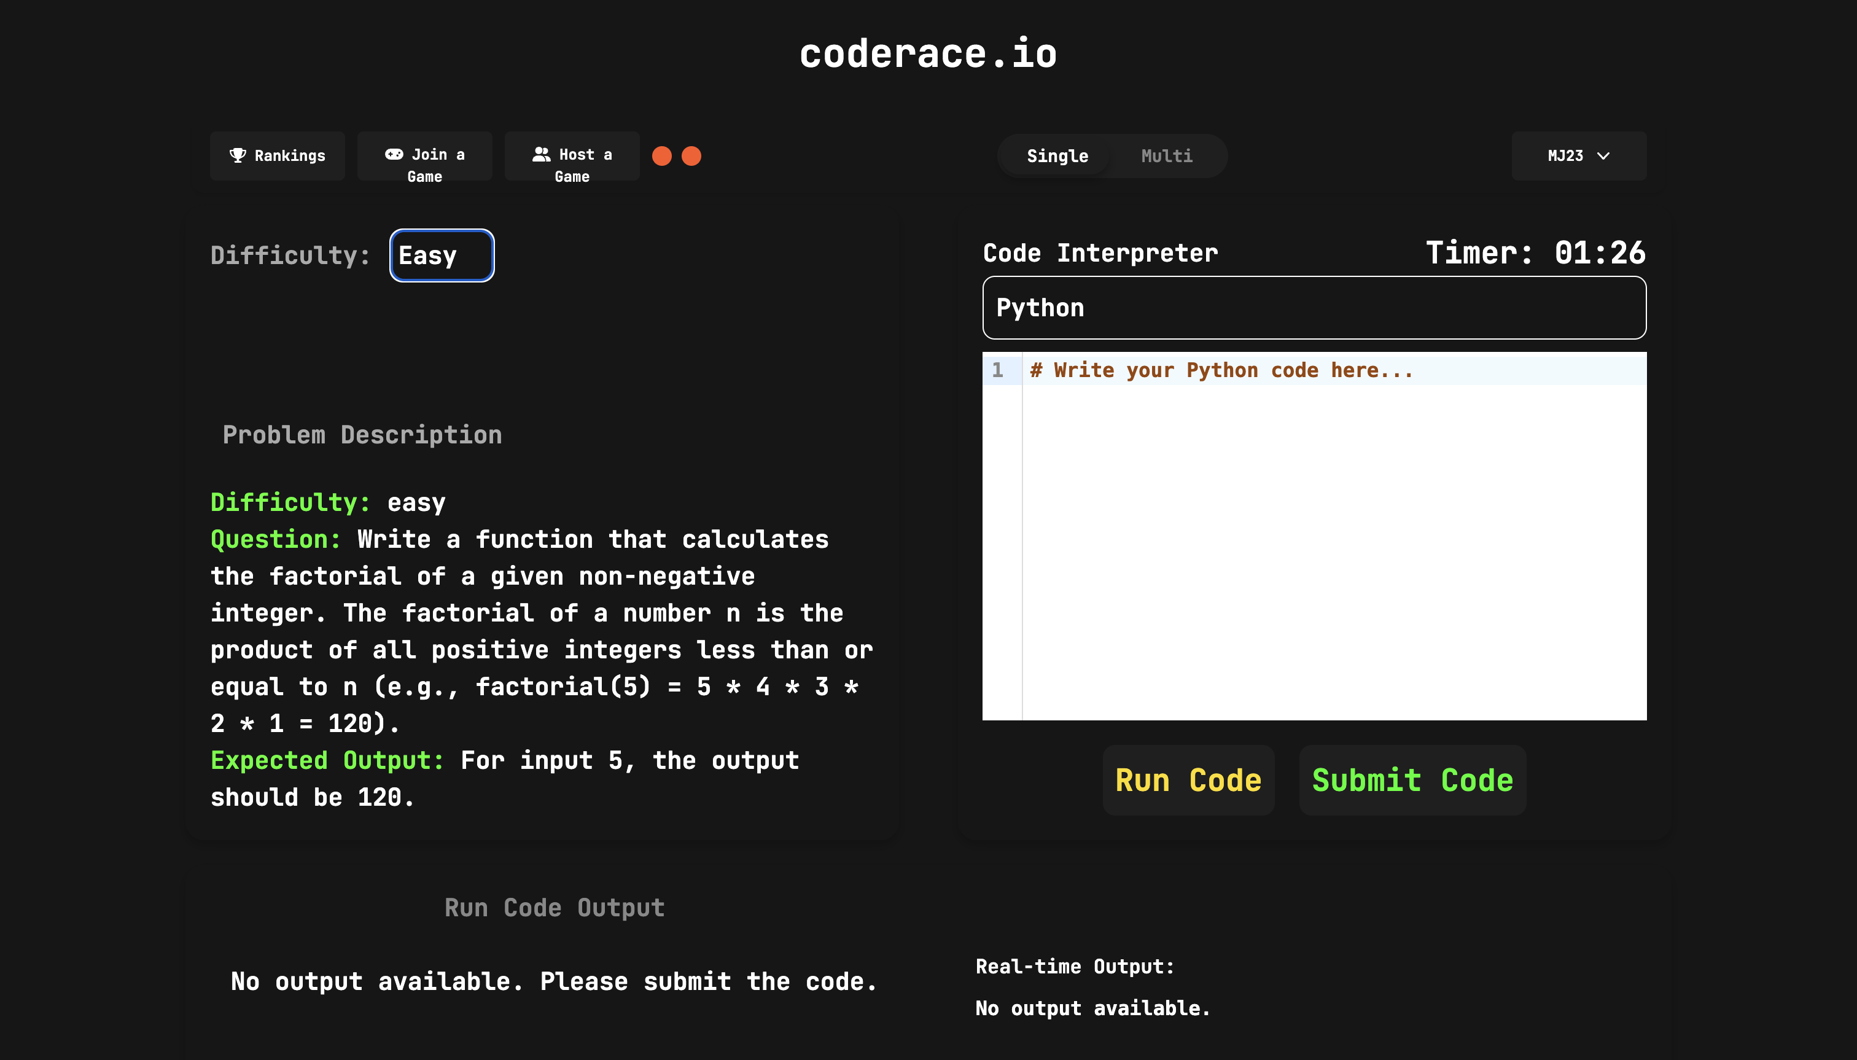Click the Timer display
Viewport: 1857px width, 1060px height.
1535,252
